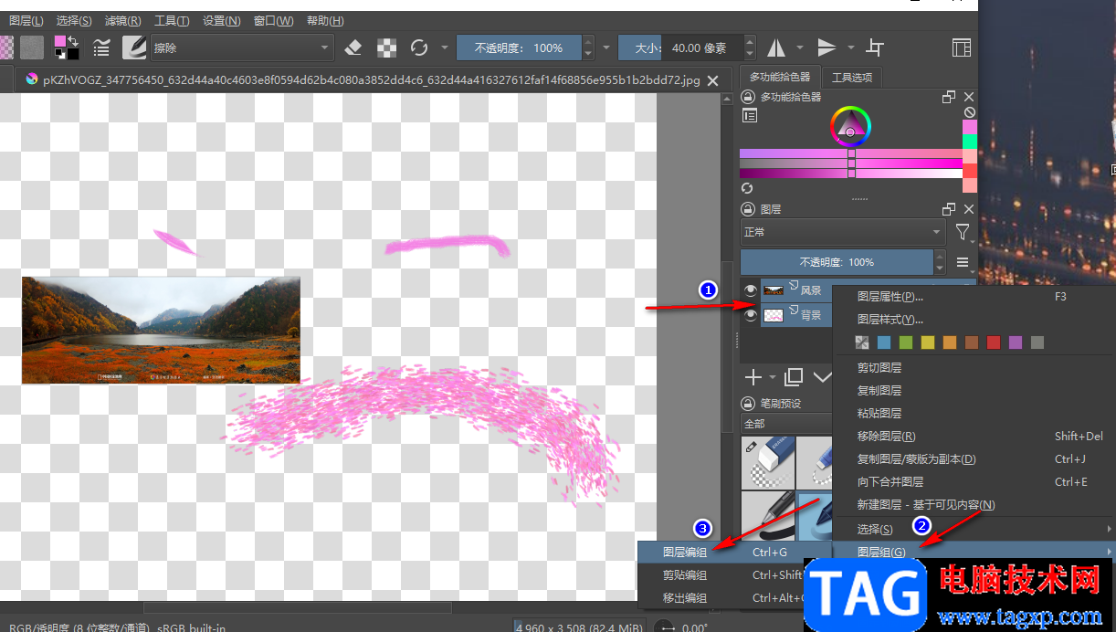The width and height of the screenshot is (1116, 632).
Task: Toggle eraser mode icon in toolbar
Action: coord(354,47)
